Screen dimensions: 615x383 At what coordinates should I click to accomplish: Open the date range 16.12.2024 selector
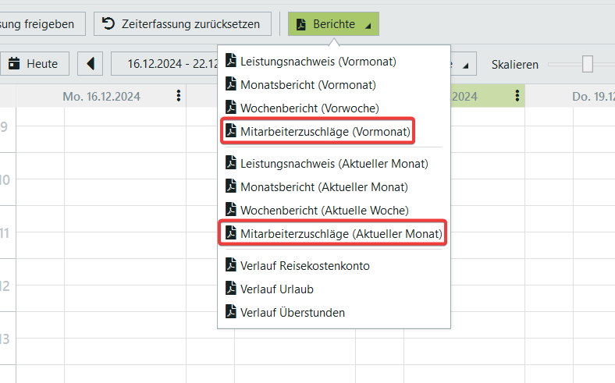click(x=164, y=64)
